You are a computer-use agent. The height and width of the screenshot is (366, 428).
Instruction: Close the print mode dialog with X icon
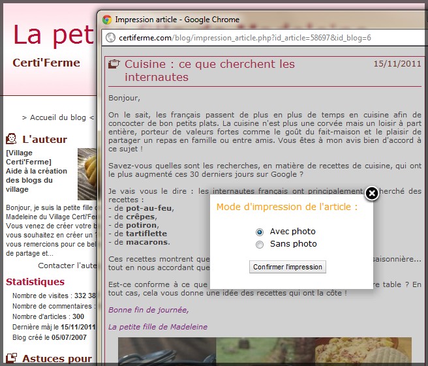click(x=371, y=193)
